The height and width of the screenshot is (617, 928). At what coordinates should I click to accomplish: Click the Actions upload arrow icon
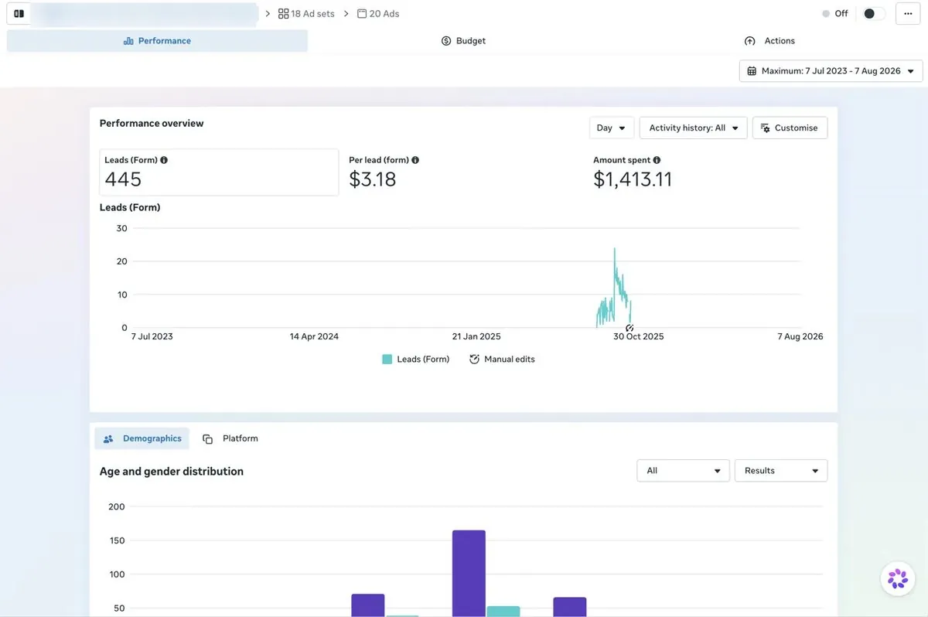[x=749, y=41]
